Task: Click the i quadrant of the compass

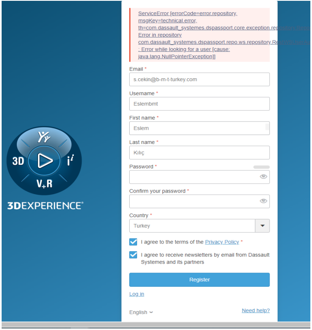Action: (70, 161)
